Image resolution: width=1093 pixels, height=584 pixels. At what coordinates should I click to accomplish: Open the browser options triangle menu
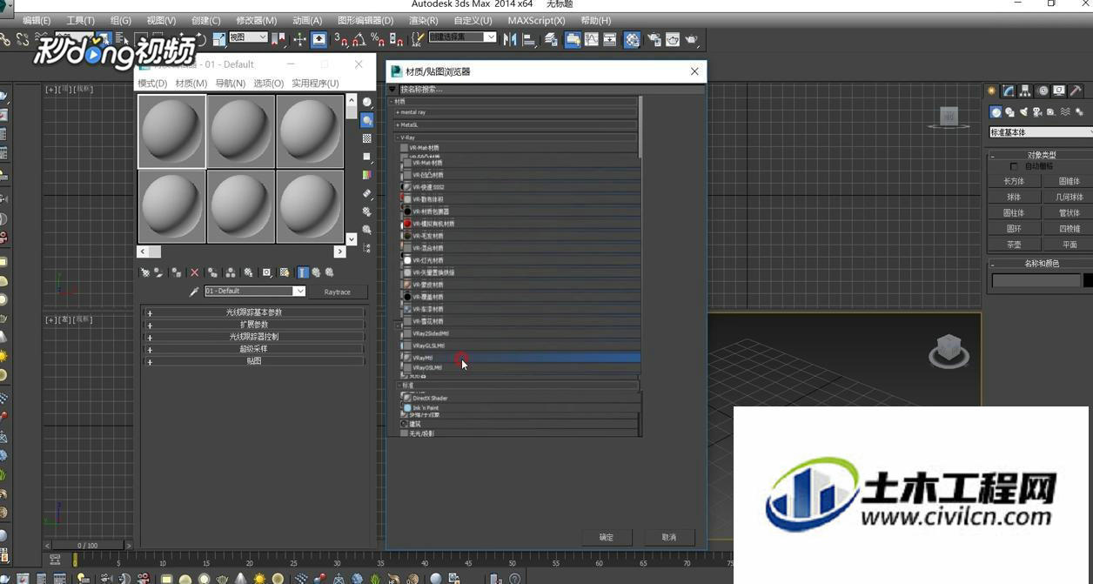pos(392,89)
